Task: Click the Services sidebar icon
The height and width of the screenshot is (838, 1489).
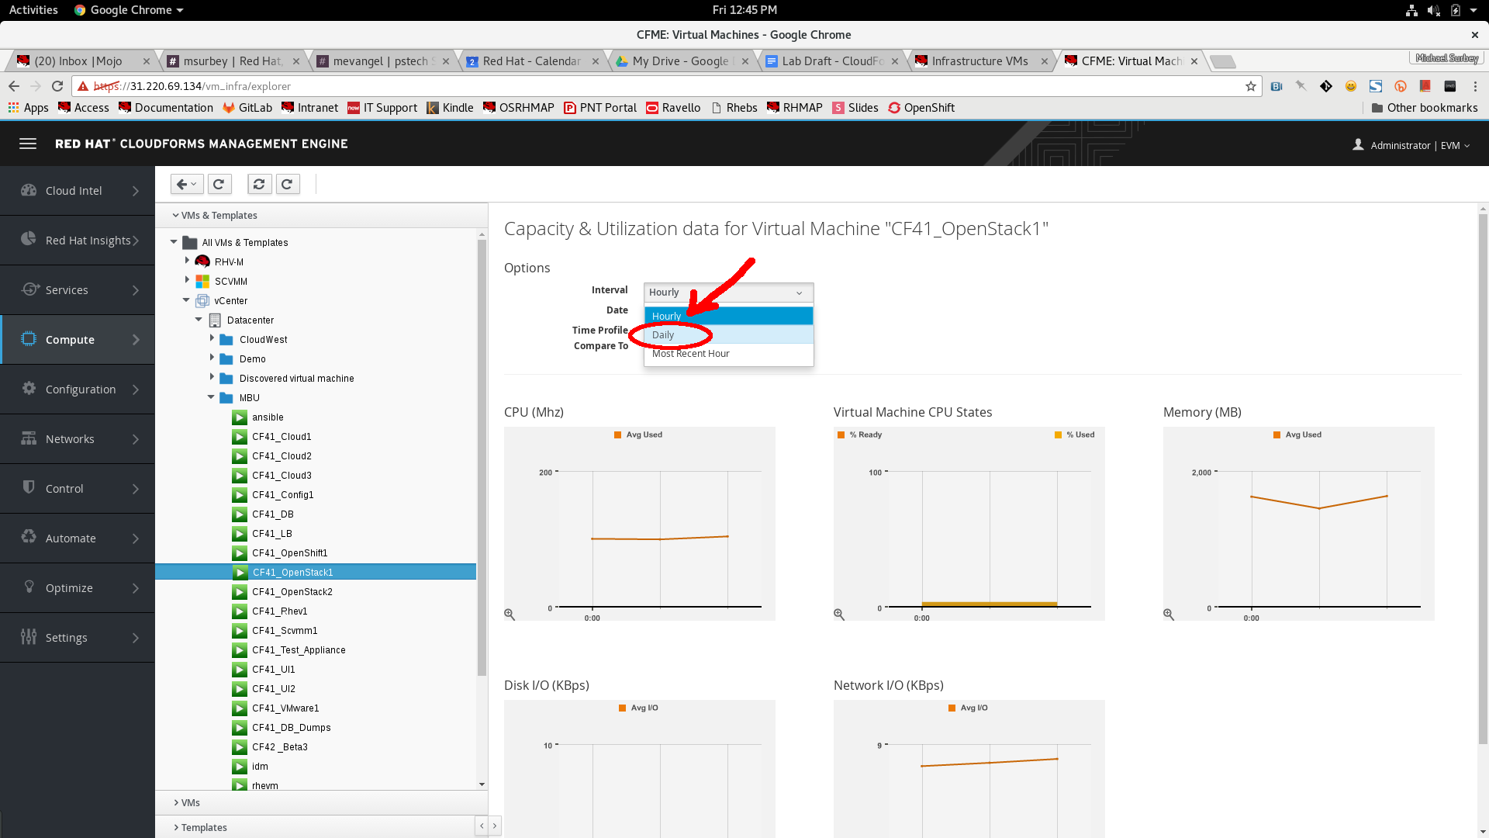Action: 30,289
